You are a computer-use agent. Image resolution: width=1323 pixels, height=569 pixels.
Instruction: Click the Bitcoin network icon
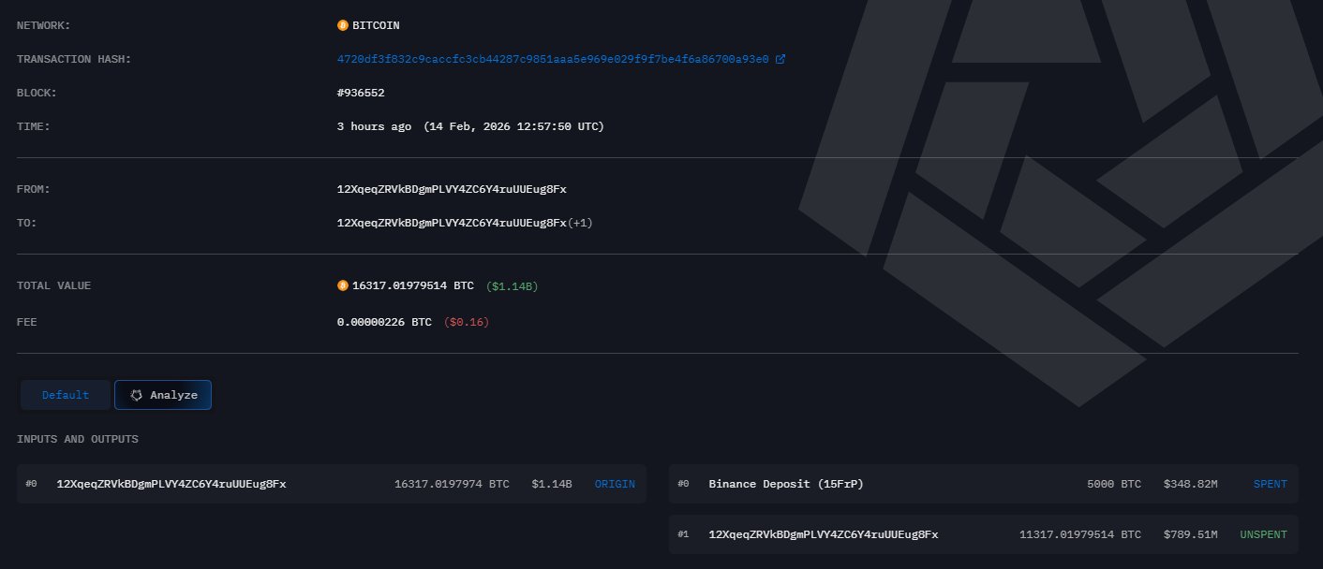343,25
